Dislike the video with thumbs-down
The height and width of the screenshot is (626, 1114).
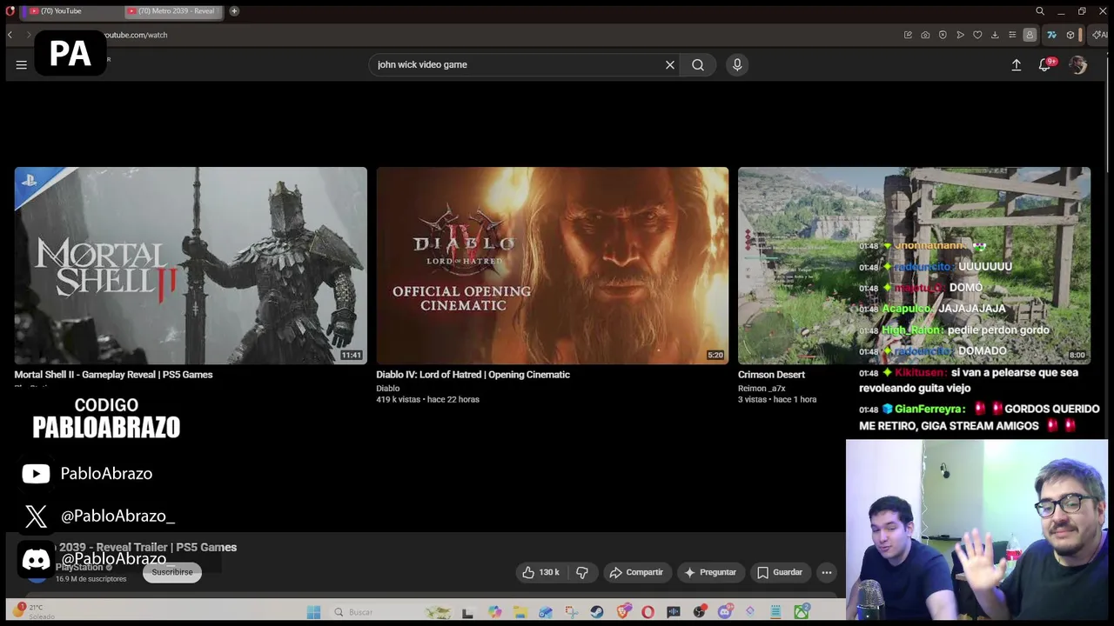point(582,572)
